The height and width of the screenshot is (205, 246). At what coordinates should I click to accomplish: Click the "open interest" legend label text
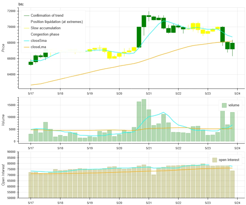[229, 160]
